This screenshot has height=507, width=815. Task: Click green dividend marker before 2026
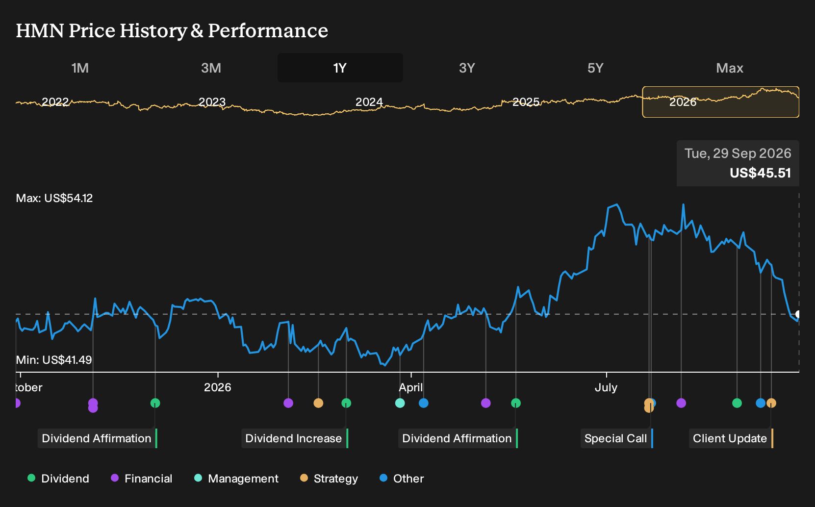click(x=155, y=403)
